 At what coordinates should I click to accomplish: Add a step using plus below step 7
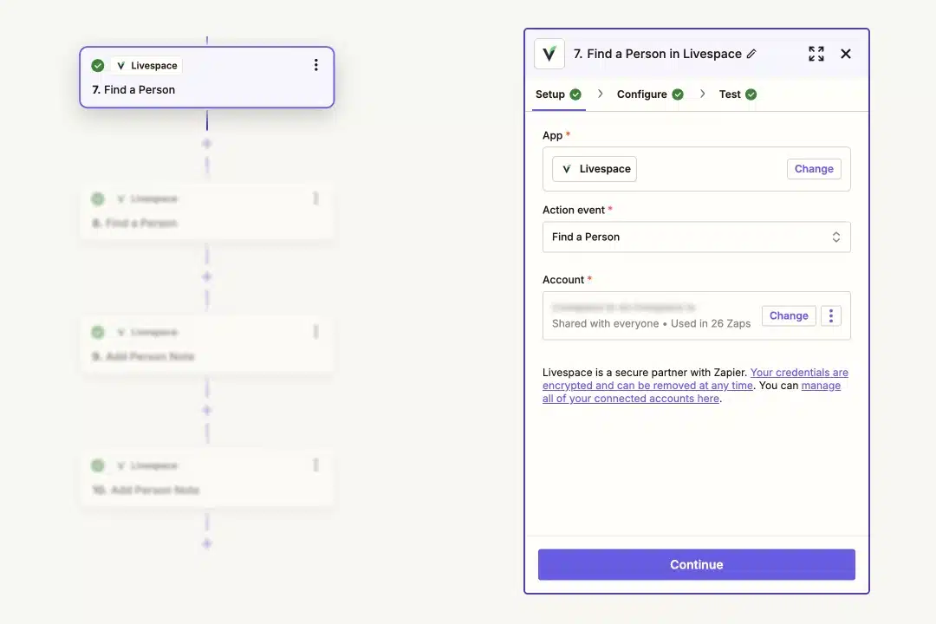coord(206,143)
